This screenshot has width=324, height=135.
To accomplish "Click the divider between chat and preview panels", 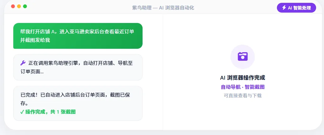I will (163, 72).
